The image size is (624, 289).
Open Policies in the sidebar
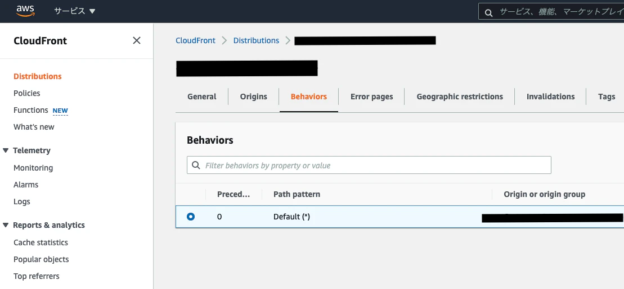[x=26, y=93]
